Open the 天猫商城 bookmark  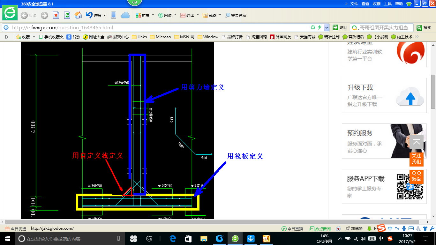tap(305, 37)
